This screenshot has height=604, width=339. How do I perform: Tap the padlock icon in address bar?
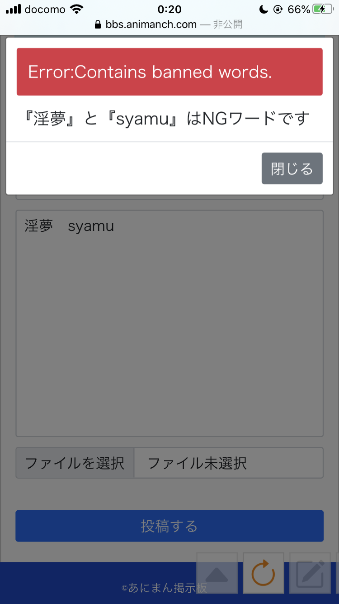click(98, 24)
